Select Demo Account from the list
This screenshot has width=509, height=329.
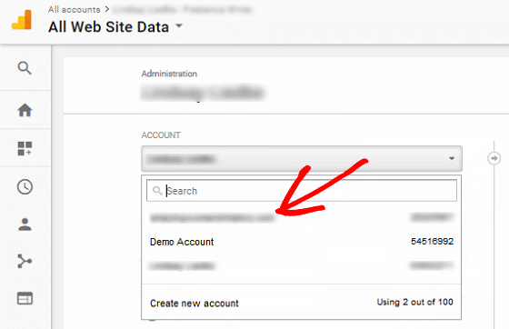pyautogui.click(x=302, y=242)
